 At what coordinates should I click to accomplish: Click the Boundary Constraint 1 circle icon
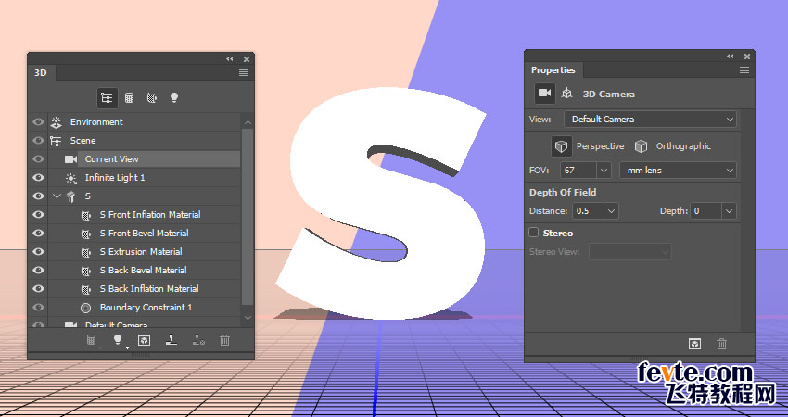86,308
